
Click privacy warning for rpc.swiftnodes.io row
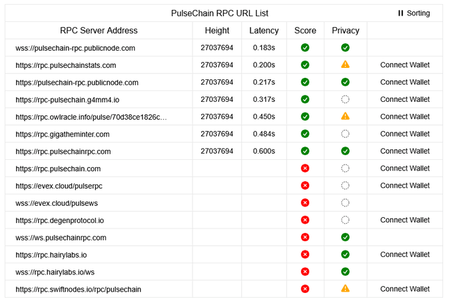(x=345, y=288)
